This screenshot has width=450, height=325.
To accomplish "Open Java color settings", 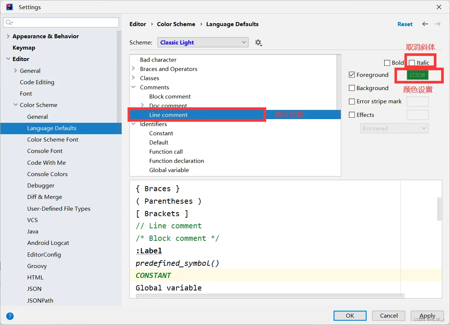I will 33,232.
